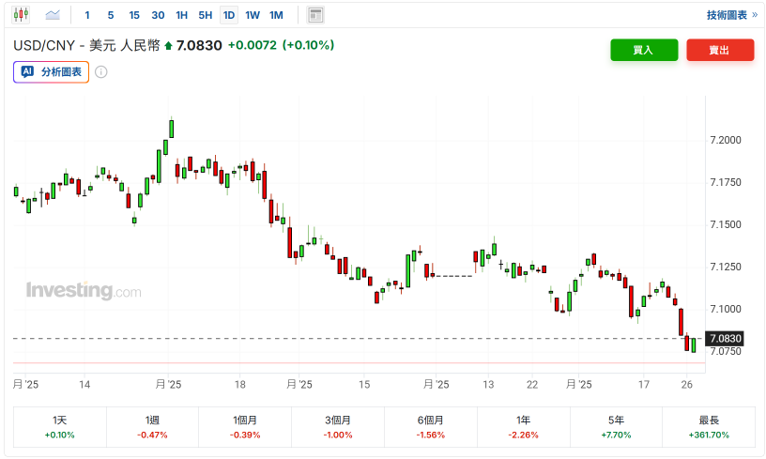Select the 最長 maximum range tab
This screenshot has width=766, height=459.
(709, 427)
